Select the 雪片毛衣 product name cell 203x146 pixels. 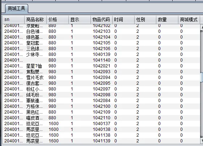pos(35,78)
